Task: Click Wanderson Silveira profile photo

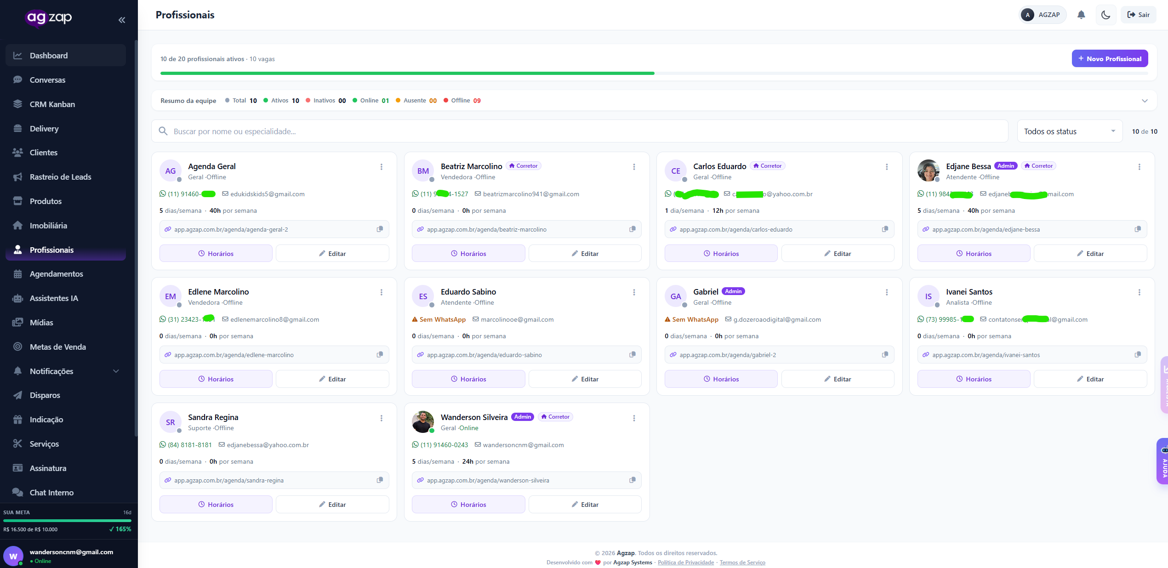Action: tap(423, 422)
